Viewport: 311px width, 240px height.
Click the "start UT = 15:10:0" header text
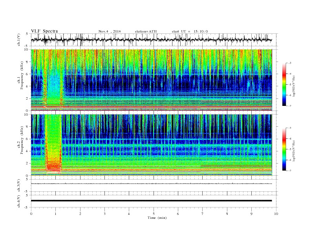tap(190, 31)
